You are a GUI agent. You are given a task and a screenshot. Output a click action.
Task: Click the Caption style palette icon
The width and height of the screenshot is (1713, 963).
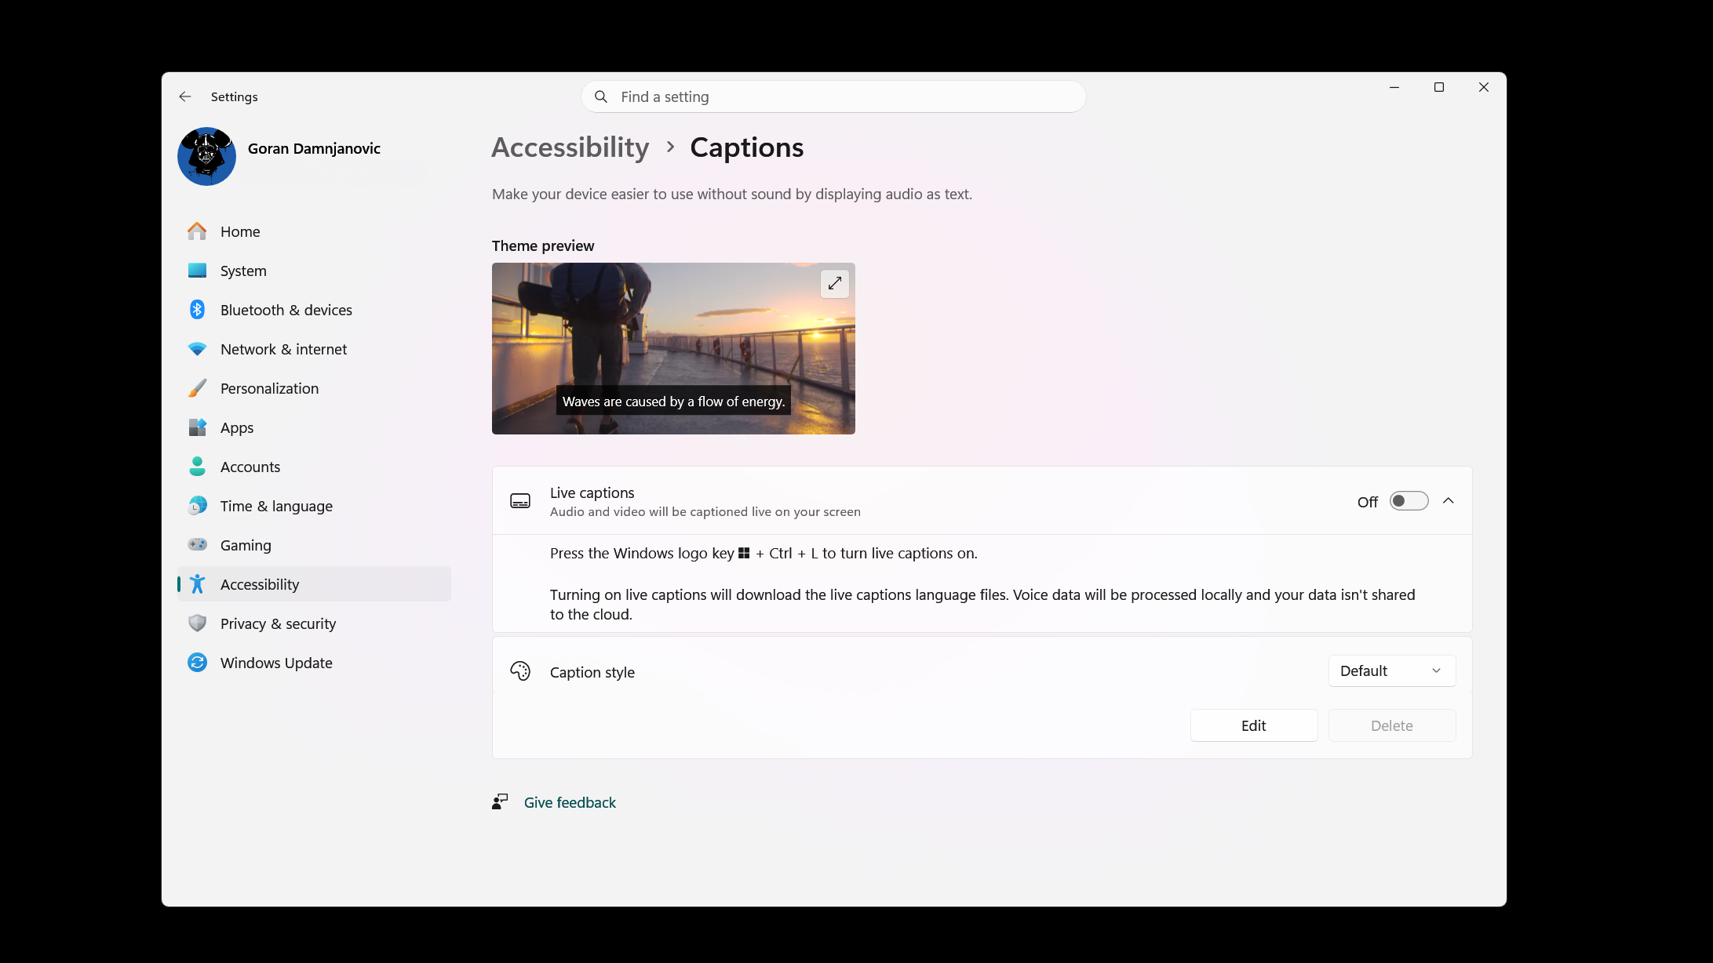pyautogui.click(x=520, y=671)
